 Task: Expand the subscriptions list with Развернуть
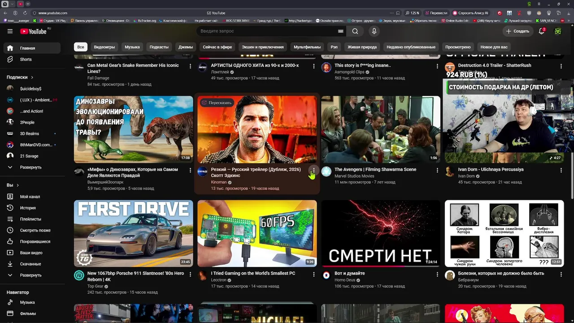coord(32,167)
